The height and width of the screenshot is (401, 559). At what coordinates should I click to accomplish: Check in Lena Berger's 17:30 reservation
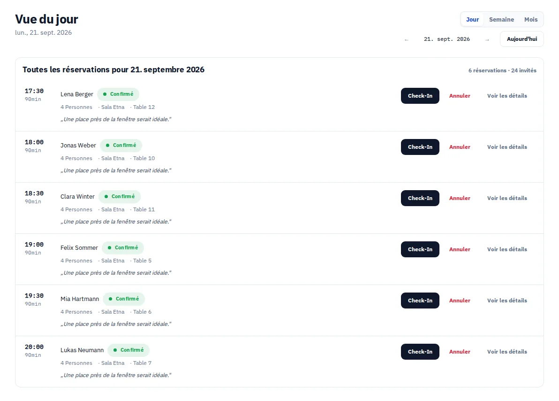[x=420, y=96]
